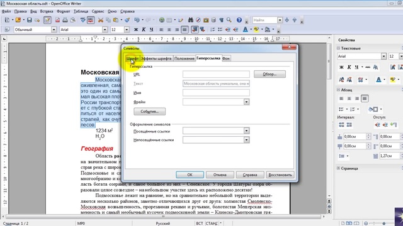Click the Справка button in dialog

point(250,175)
